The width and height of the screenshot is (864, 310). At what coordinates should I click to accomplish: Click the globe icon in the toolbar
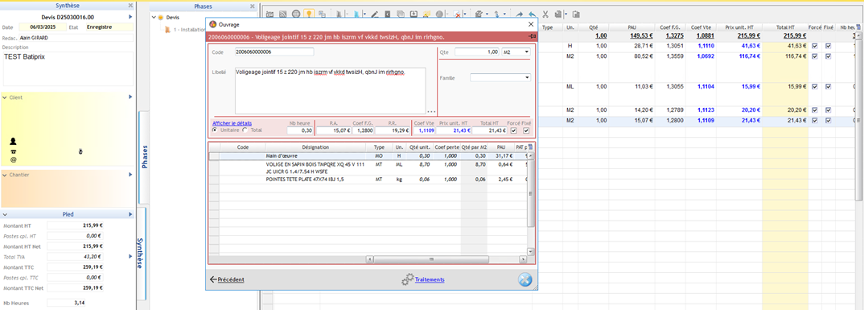click(296, 14)
